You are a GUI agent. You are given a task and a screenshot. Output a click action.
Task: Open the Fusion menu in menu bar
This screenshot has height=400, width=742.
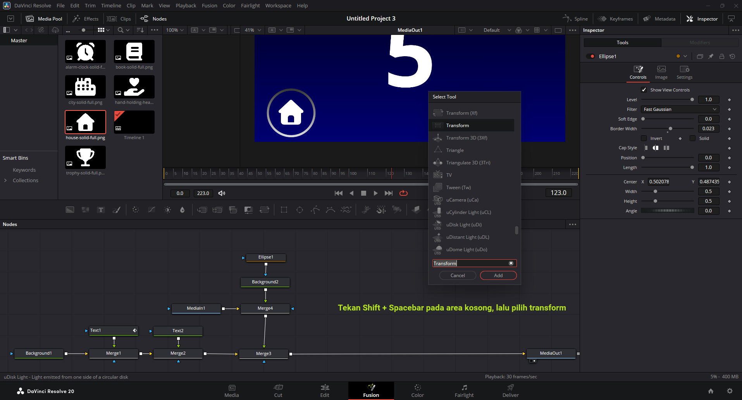click(209, 5)
